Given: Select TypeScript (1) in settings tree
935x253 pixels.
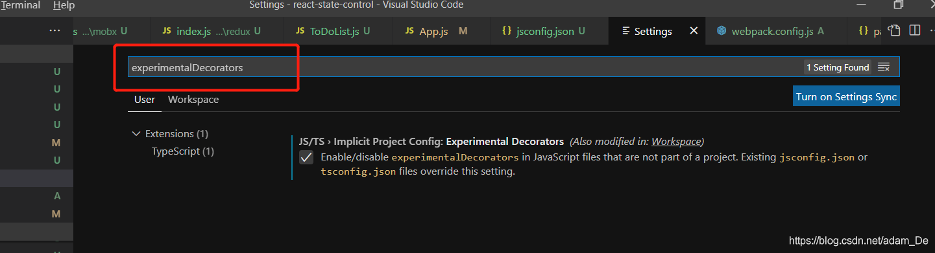Looking at the screenshot, I should coord(183,151).
